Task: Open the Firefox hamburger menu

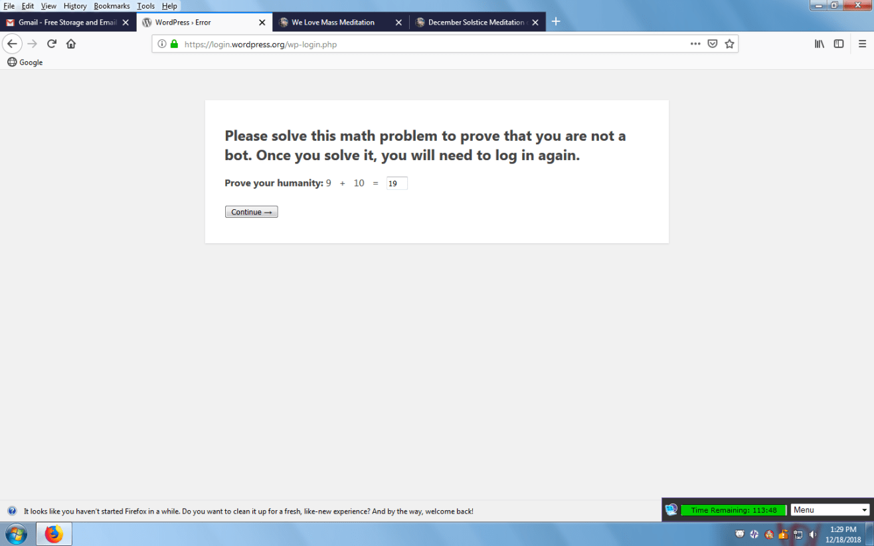Action: tap(862, 44)
